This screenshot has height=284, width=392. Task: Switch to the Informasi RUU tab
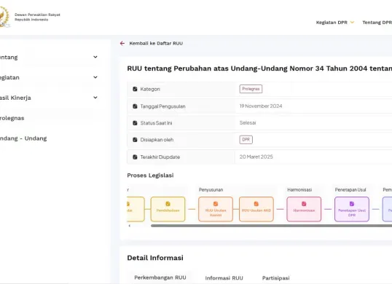tap(224, 278)
